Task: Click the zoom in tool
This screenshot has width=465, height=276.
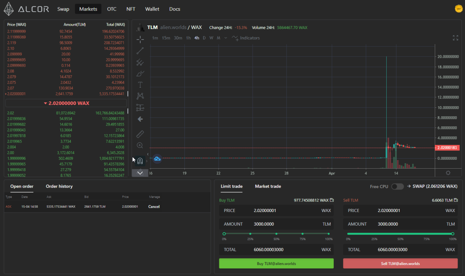Action: point(140,145)
